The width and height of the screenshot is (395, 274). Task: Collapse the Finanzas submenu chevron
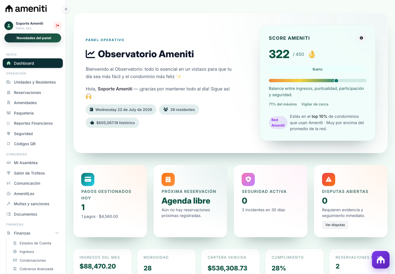coord(57,233)
